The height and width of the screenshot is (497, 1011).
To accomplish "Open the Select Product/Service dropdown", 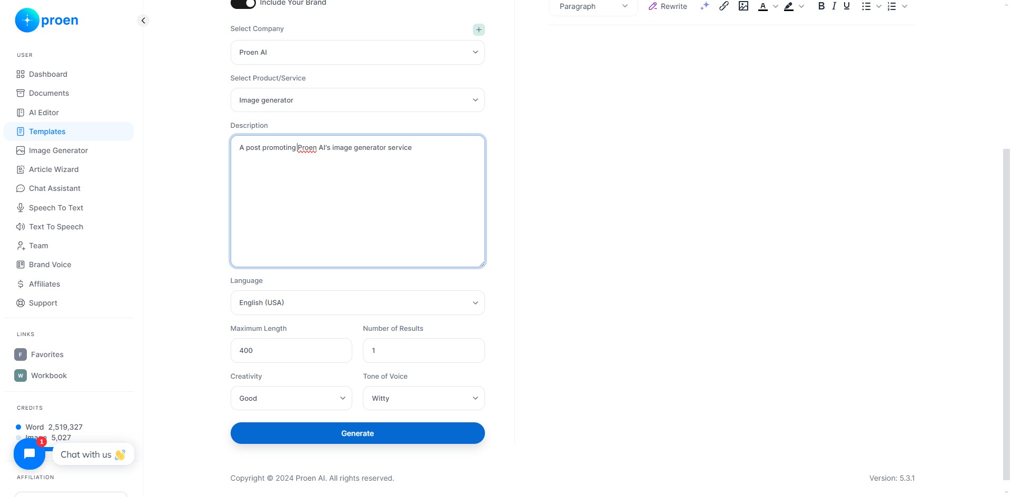I will (358, 100).
